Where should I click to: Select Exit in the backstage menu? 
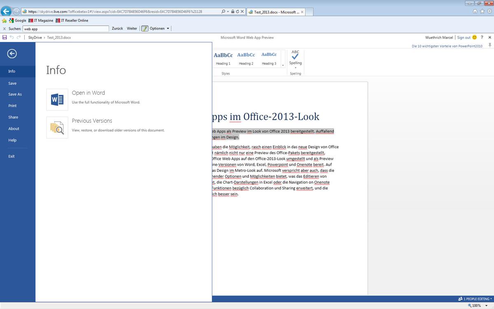(18, 157)
